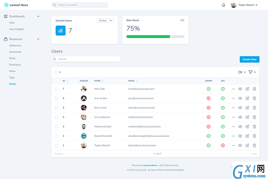Delete the David Hemphill user

[254, 136]
